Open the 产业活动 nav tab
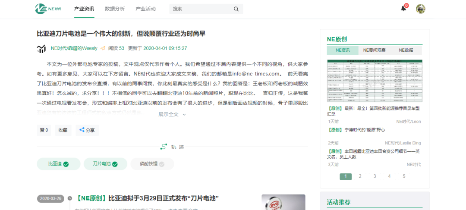Image resolution: width=466 pixels, height=210 pixels. pyautogui.click(x=146, y=9)
